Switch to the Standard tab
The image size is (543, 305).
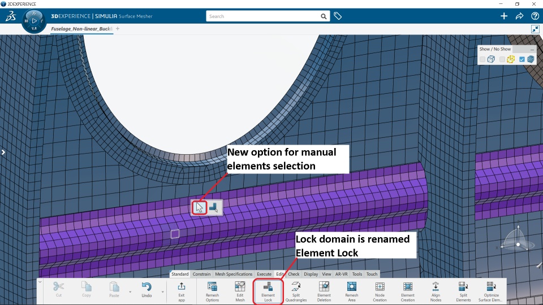click(x=180, y=274)
